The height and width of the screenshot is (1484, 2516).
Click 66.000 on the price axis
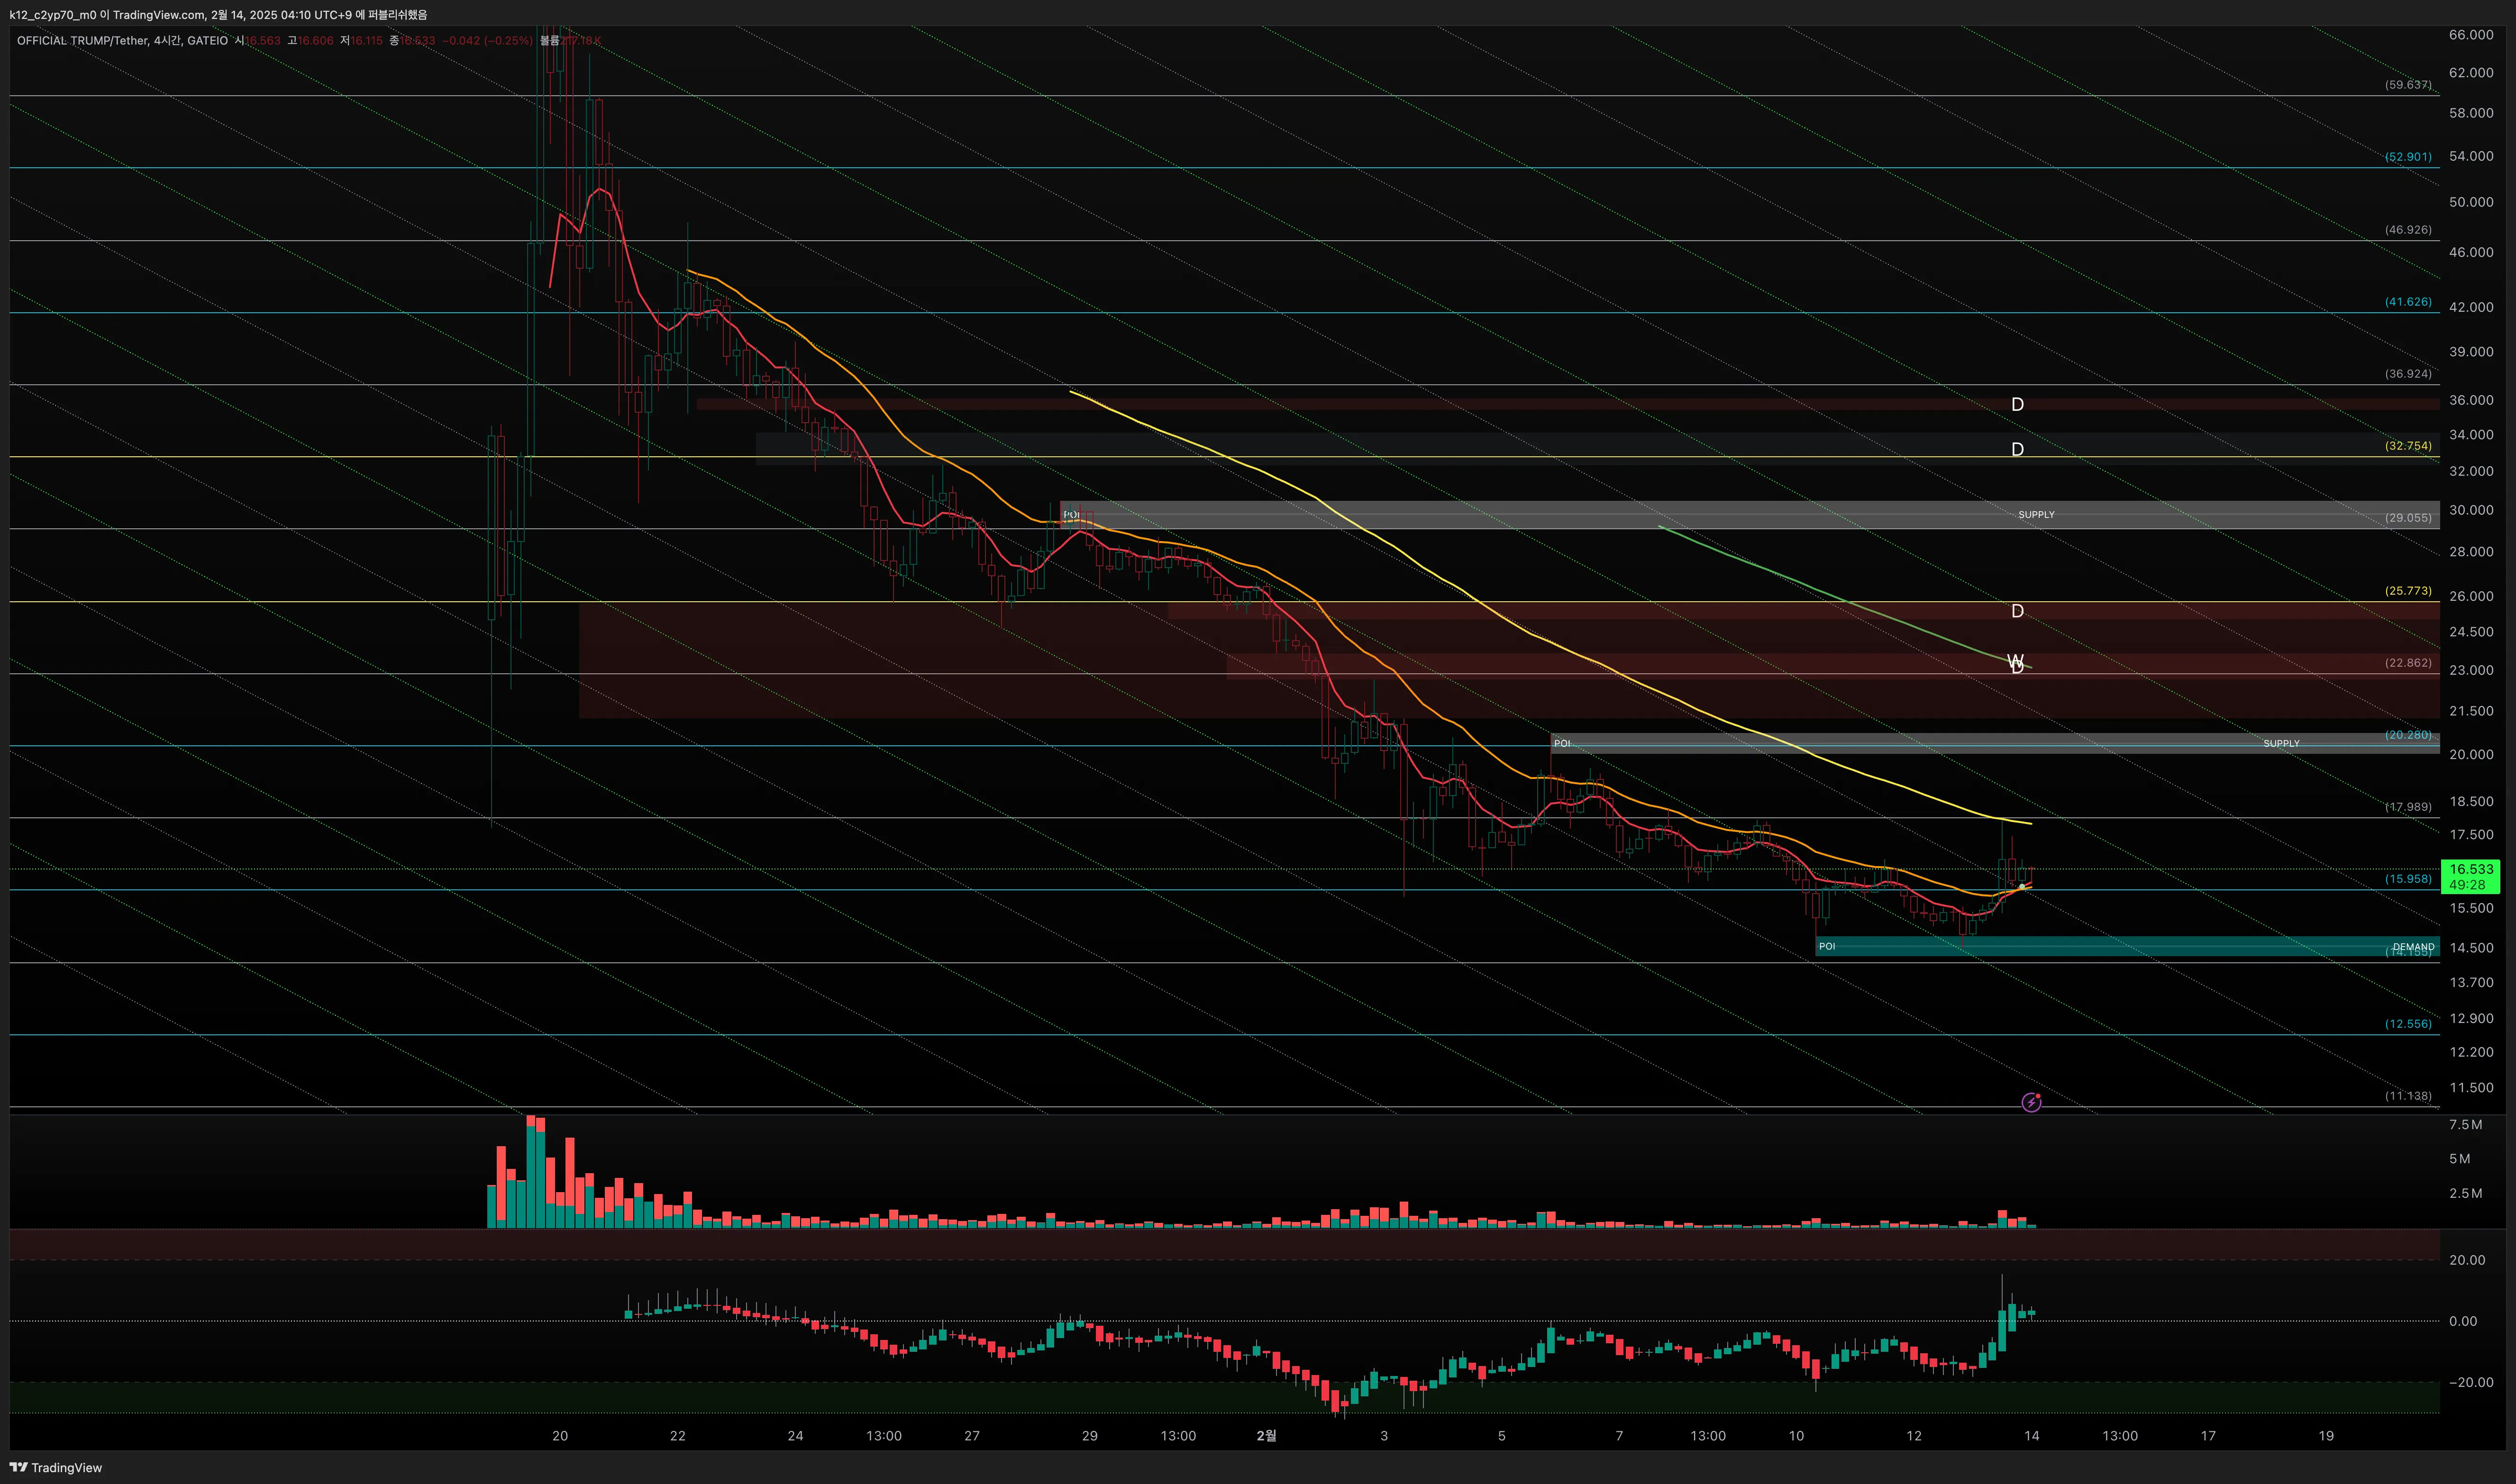click(x=2471, y=35)
